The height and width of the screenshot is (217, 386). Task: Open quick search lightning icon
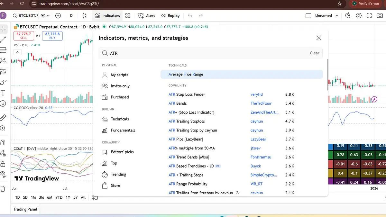pos(348,15)
